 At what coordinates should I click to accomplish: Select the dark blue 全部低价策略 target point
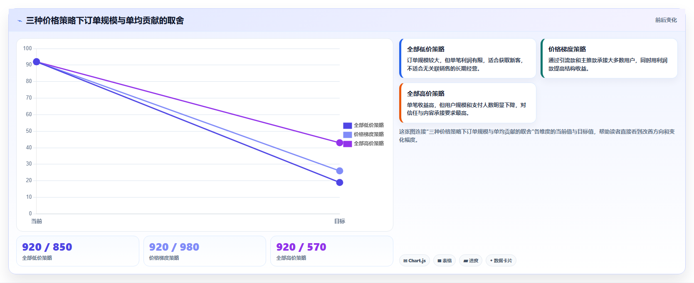(x=340, y=183)
